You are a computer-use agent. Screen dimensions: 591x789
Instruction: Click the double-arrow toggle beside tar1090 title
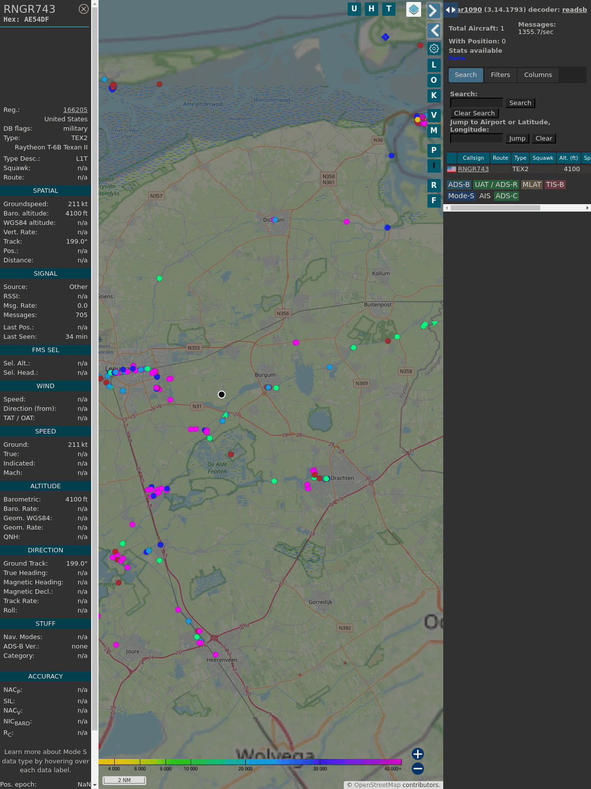tap(450, 10)
